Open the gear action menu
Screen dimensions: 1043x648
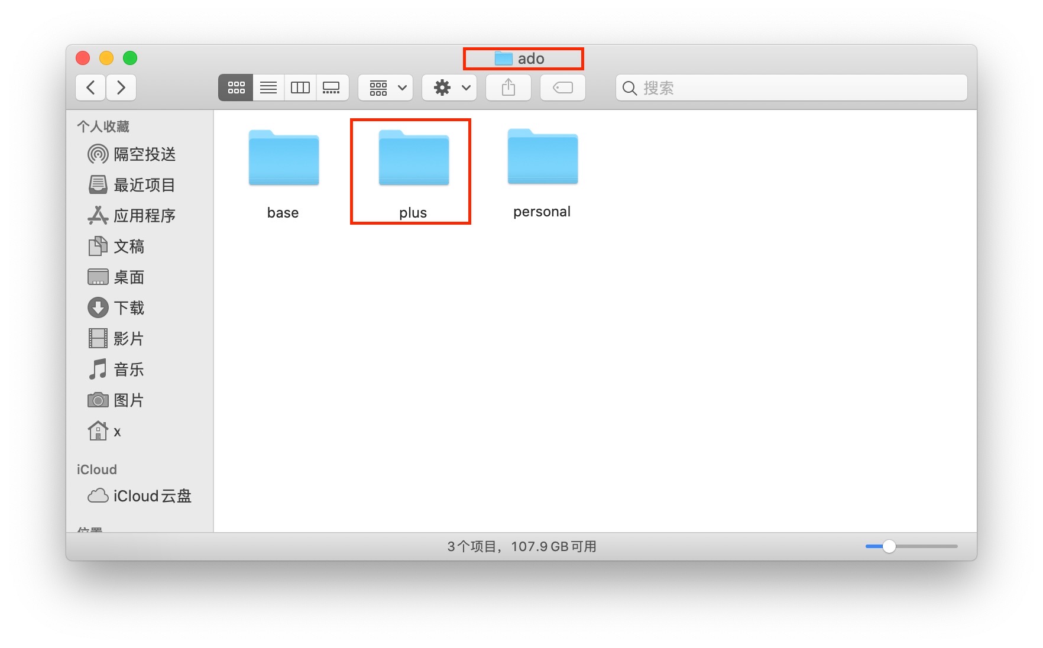coord(449,88)
